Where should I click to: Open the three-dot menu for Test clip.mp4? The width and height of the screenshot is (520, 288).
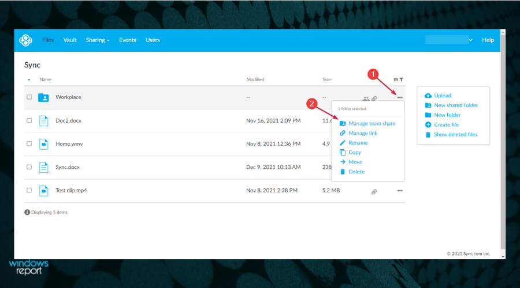(400, 191)
